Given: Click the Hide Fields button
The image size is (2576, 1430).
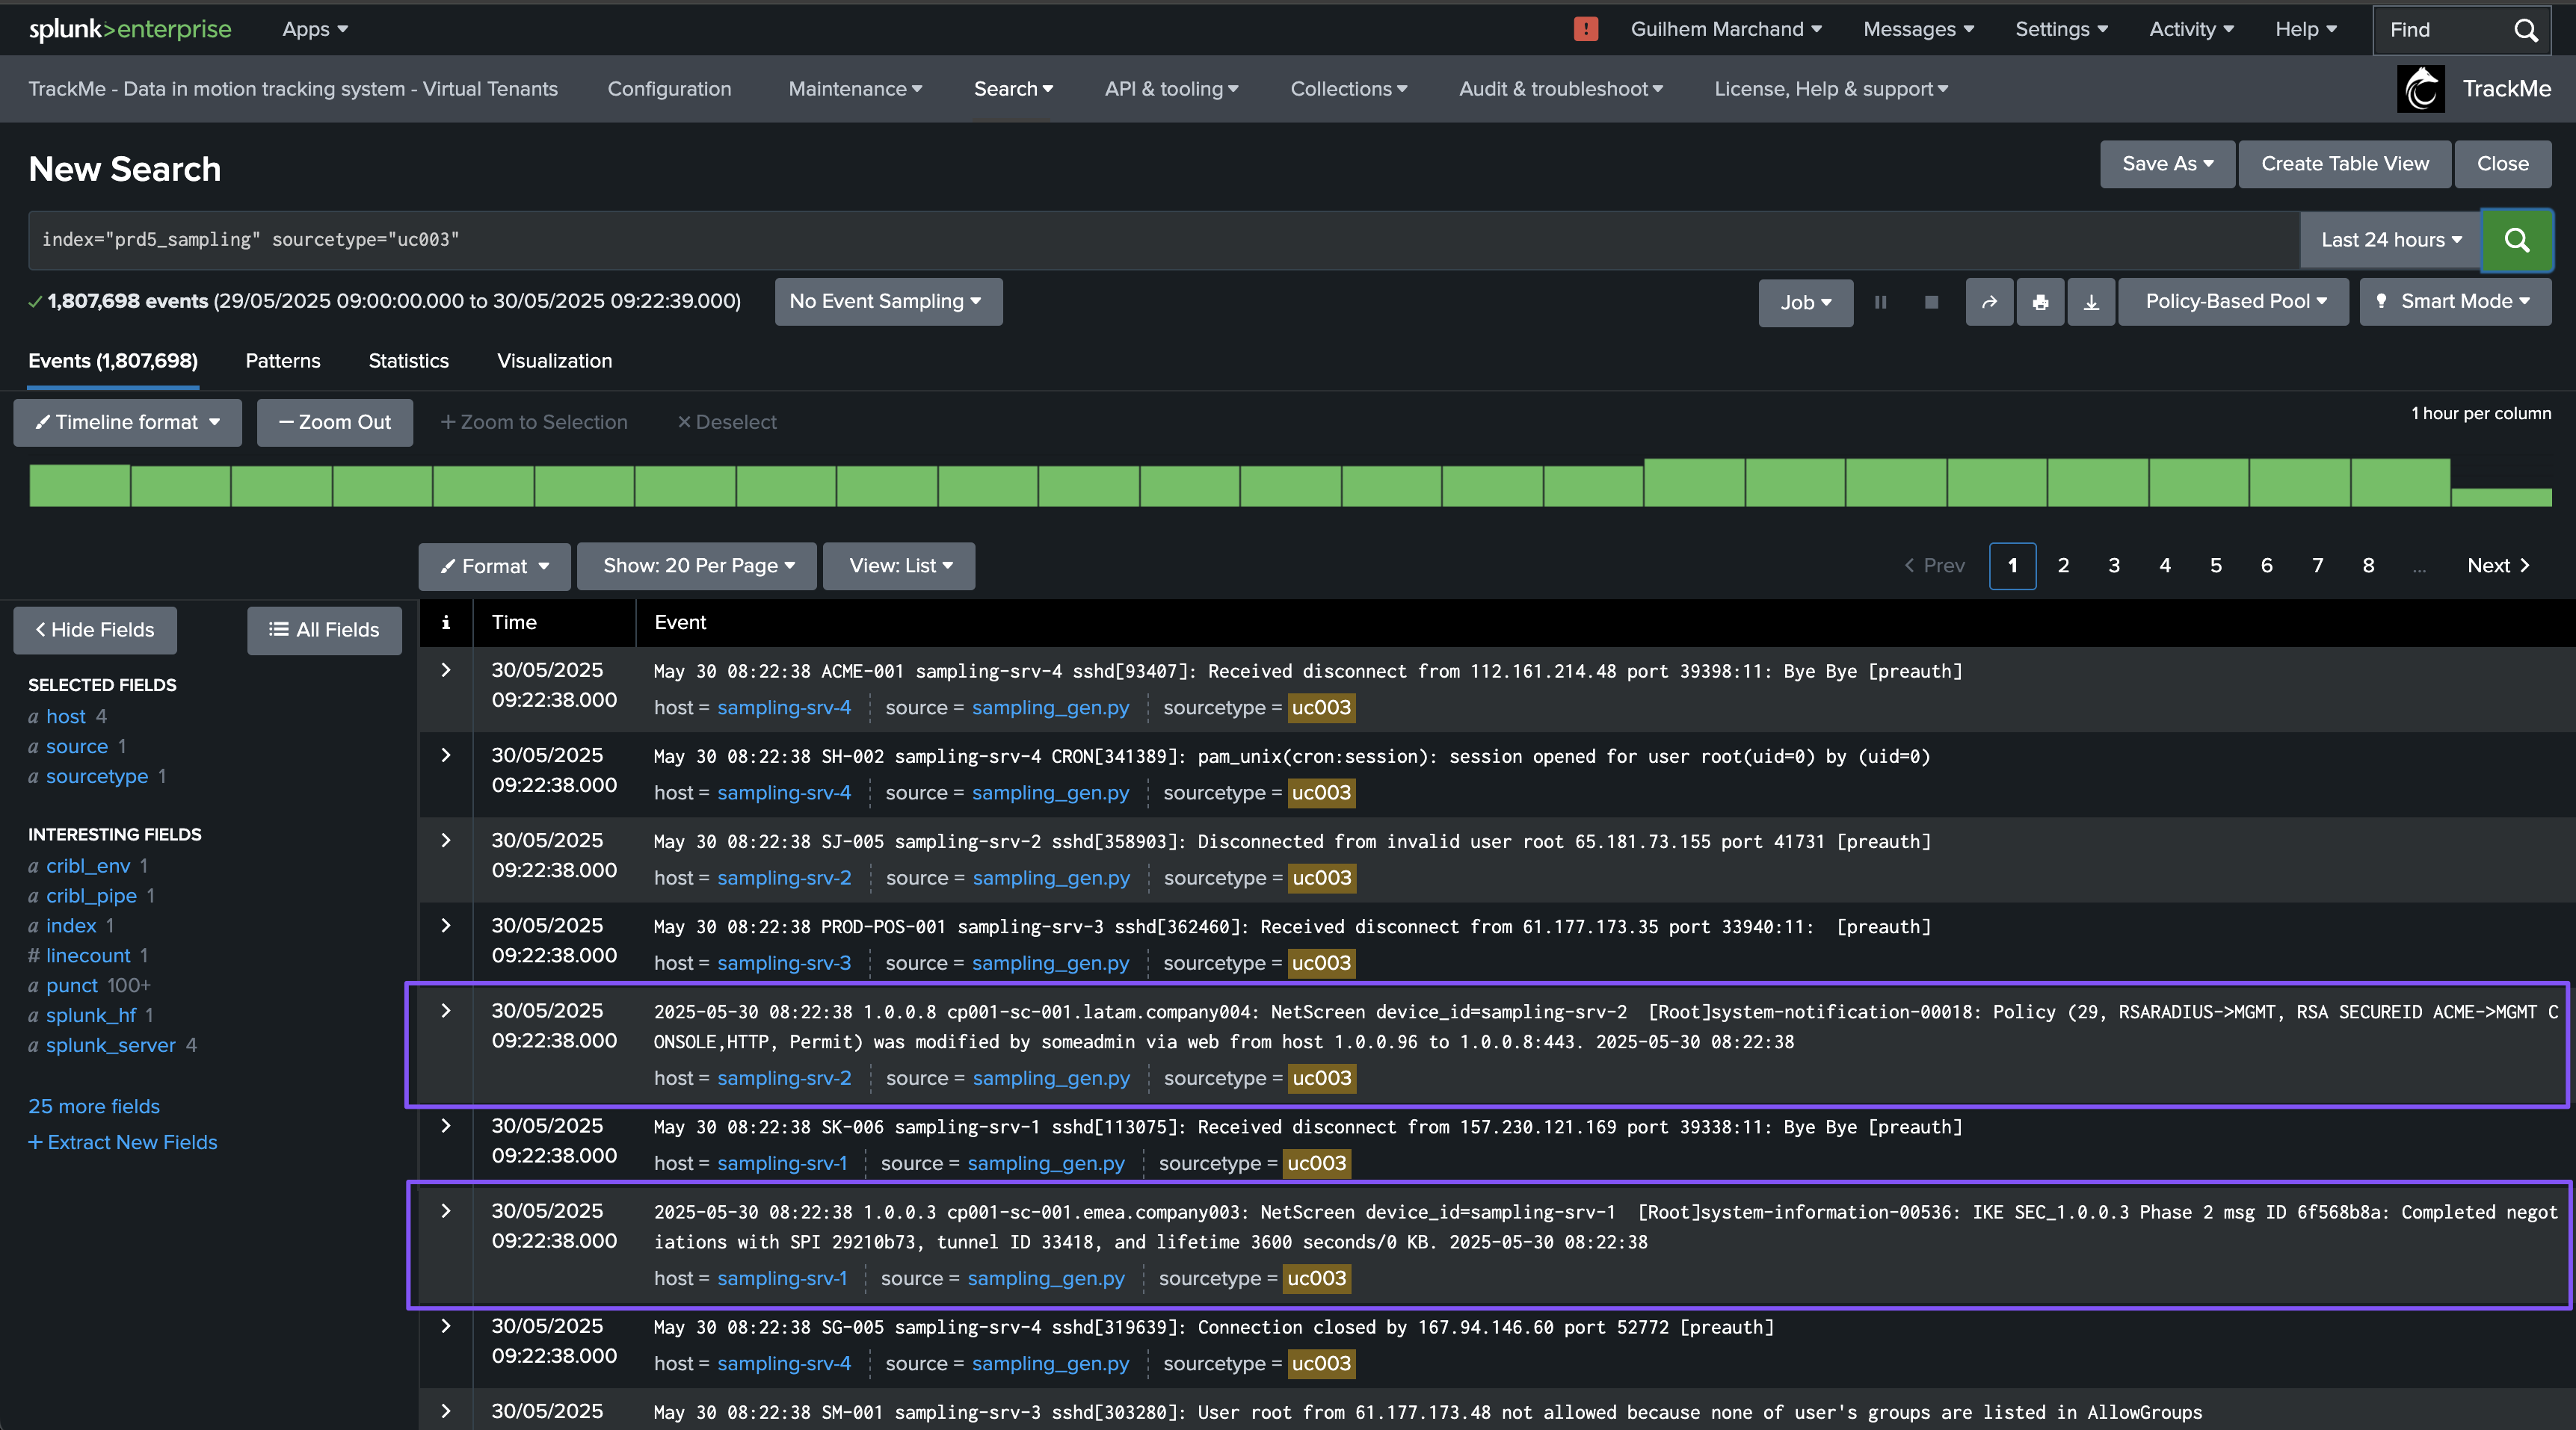Looking at the screenshot, I should pos(95,630).
